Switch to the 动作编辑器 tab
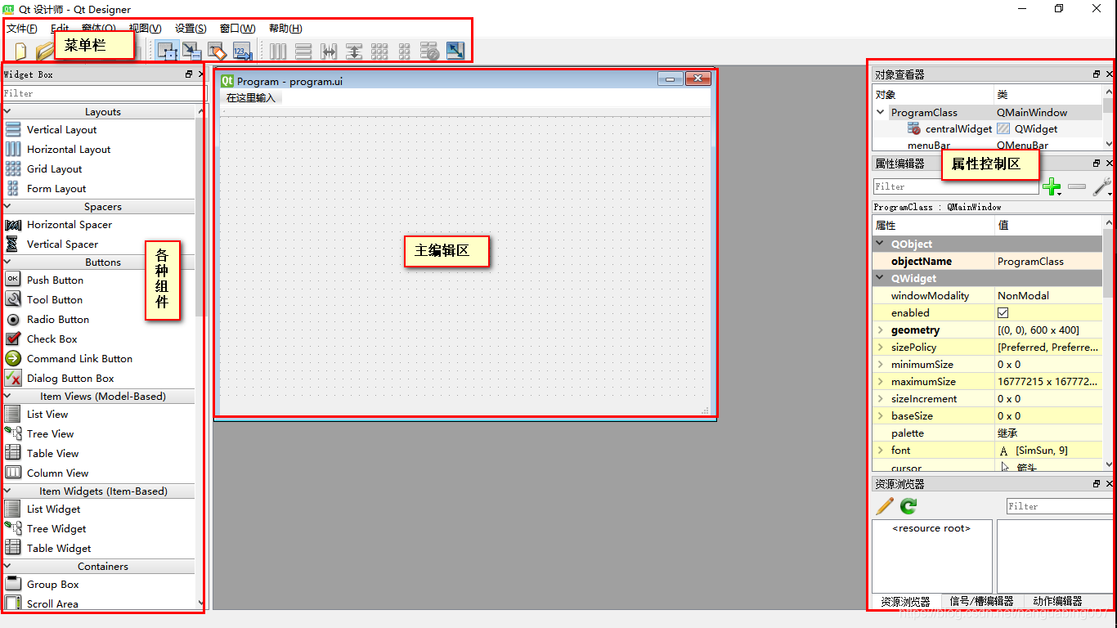 pyautogui.click(x=1056, y=601)
